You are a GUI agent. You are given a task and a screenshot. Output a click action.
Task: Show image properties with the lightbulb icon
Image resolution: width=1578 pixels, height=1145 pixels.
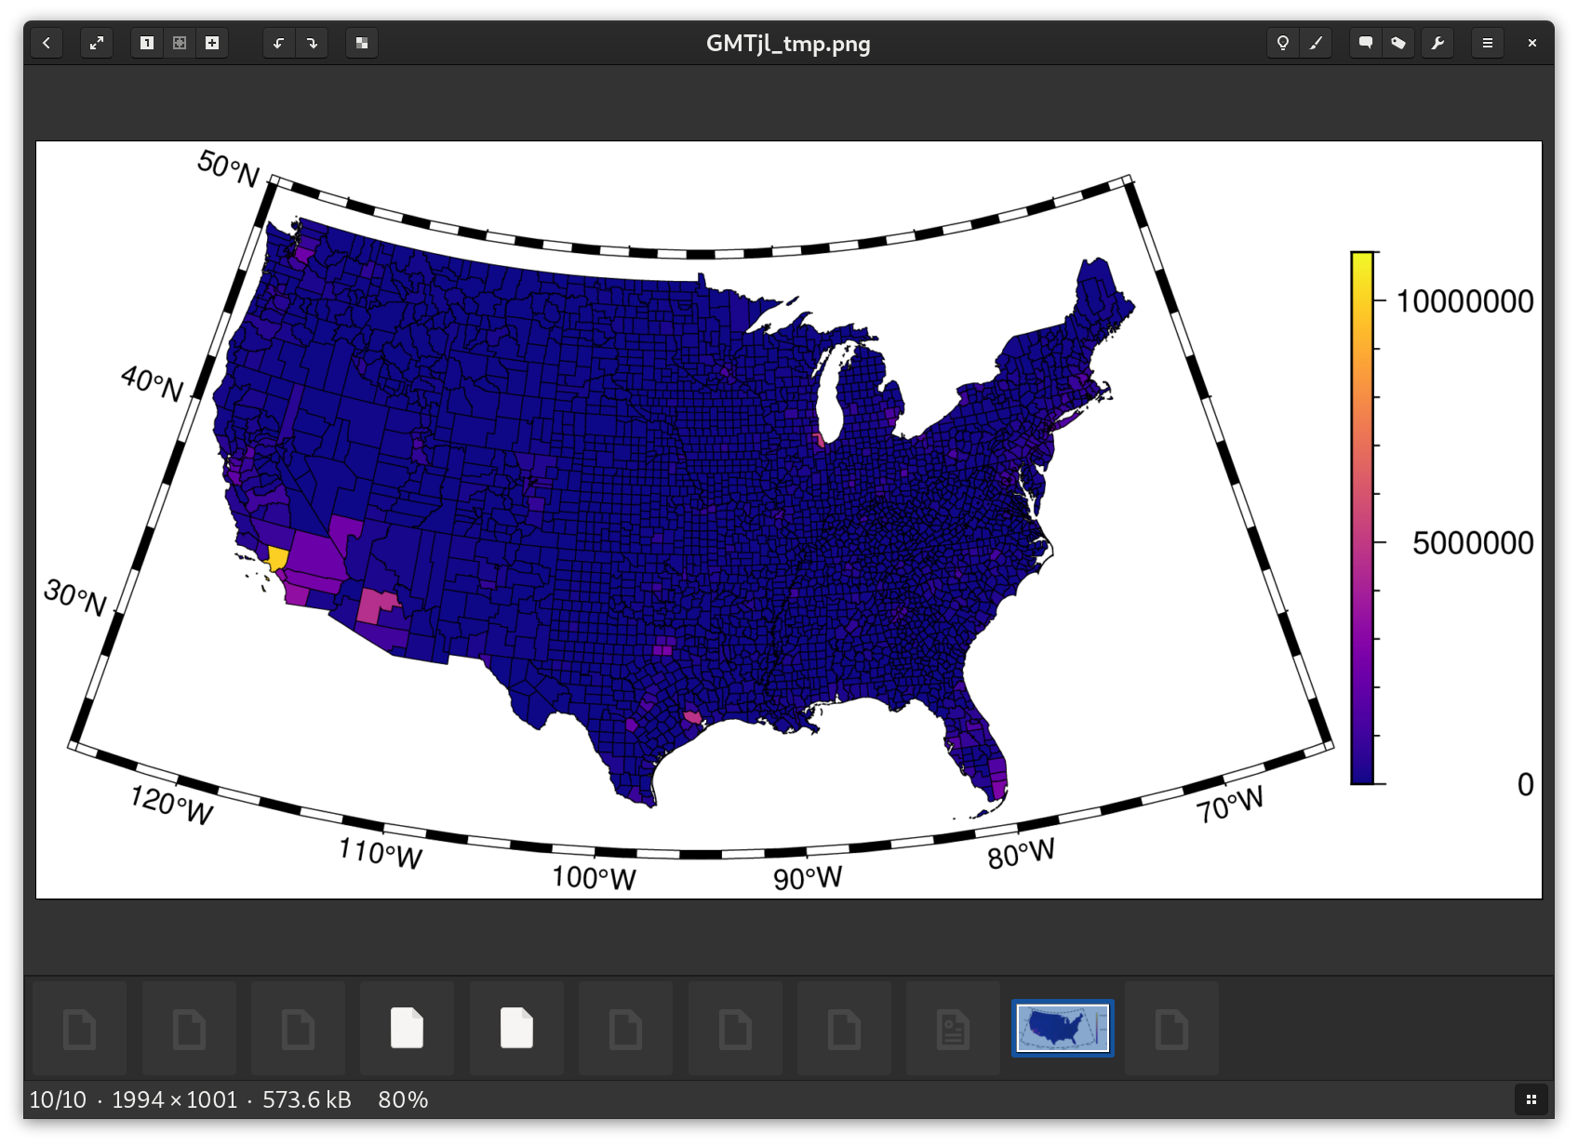pyautogui.click(x=1283, y=43)
